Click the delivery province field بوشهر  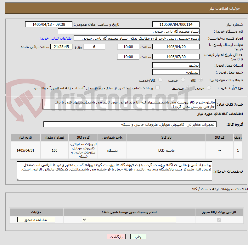pyautogui.click(x=176, y=65)
